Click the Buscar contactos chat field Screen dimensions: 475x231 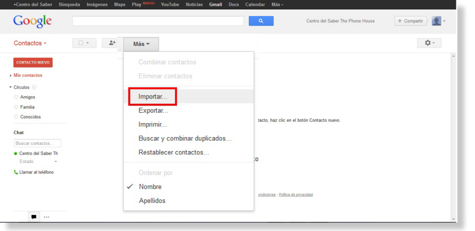point(38,143)
